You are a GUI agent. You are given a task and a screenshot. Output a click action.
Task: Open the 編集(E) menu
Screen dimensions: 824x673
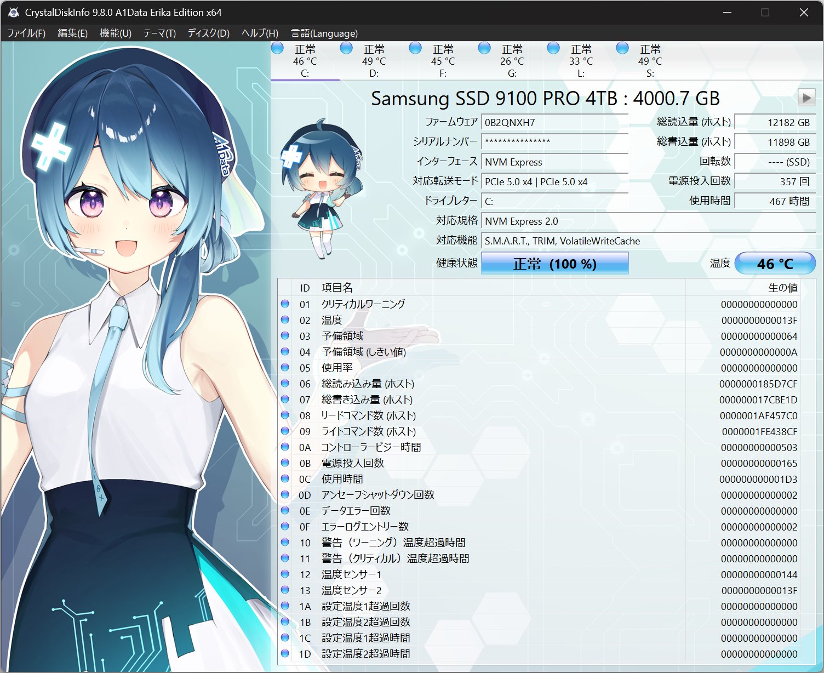73,33
